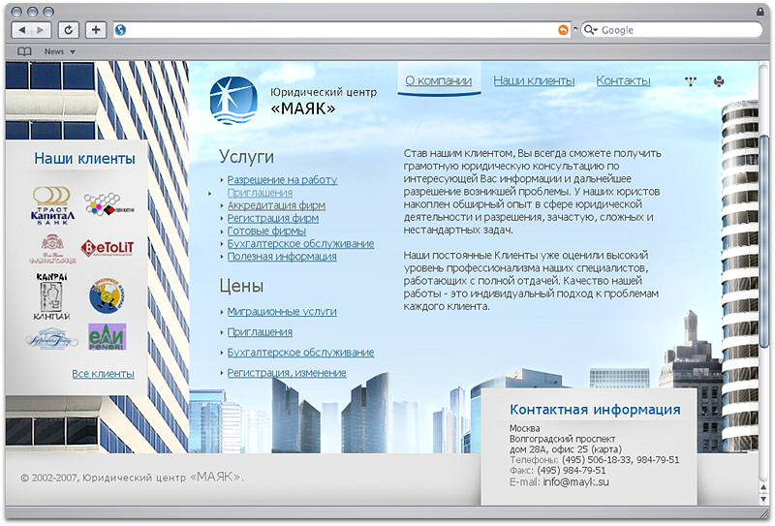
Task: Open the Google search engine dropdown
Action: [x=590, y=30]
